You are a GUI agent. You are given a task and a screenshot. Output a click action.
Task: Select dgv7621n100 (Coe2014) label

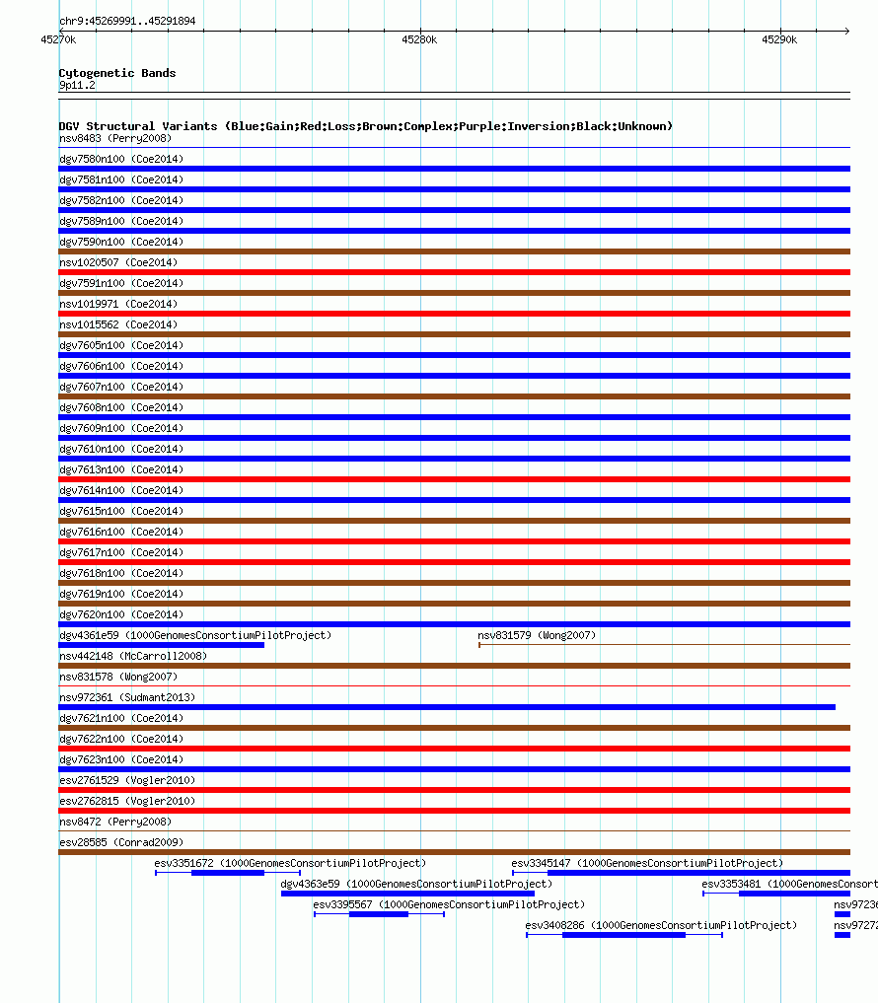click(x=121, y=718)
